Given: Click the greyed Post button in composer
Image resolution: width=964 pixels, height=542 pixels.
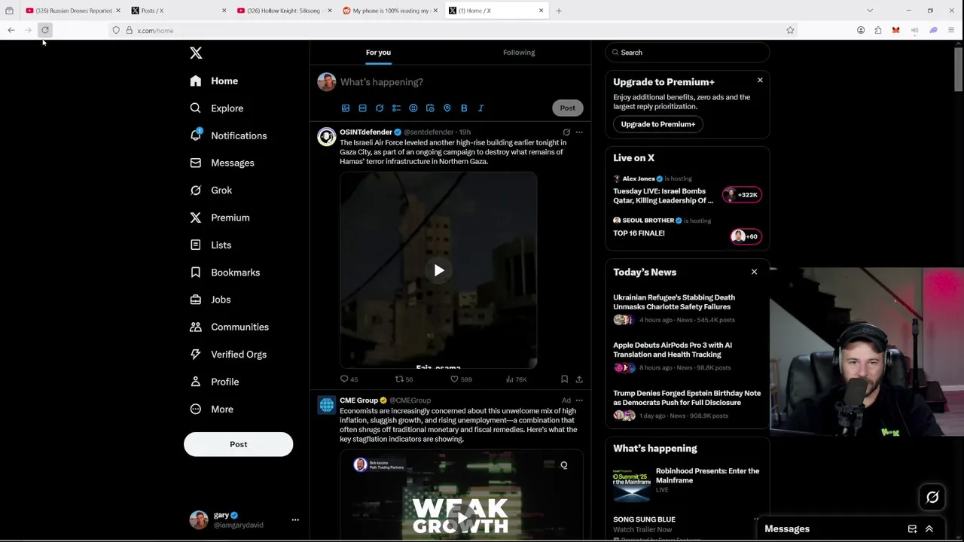Looking at the screenshot, I should click(x=567, y=108).
